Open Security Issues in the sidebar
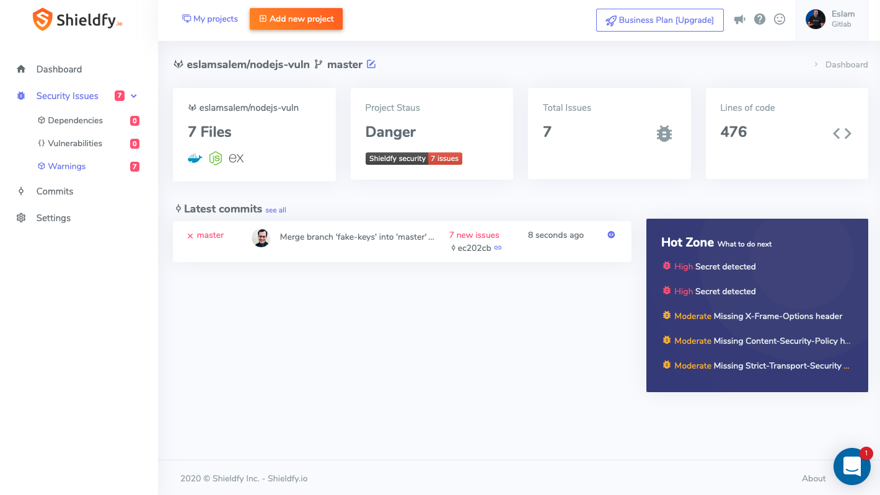880x495 pixels. (67, 96)
